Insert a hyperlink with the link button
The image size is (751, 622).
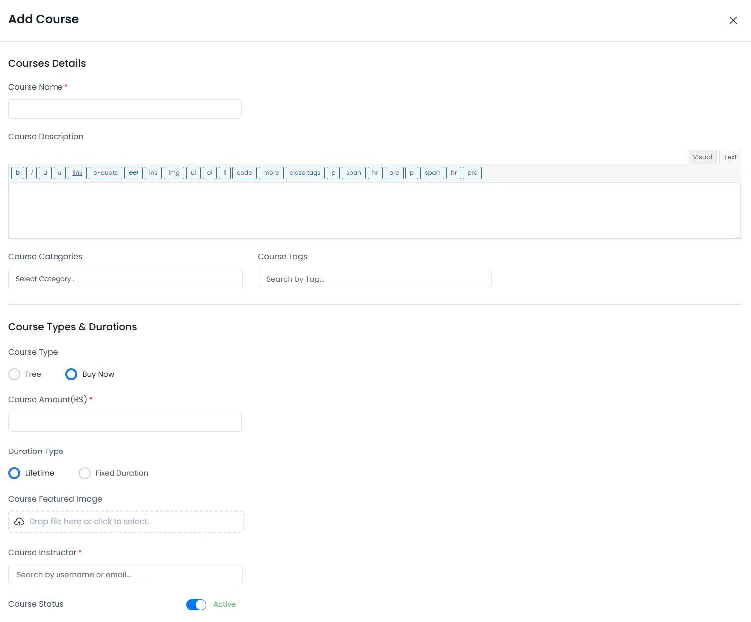77,173
